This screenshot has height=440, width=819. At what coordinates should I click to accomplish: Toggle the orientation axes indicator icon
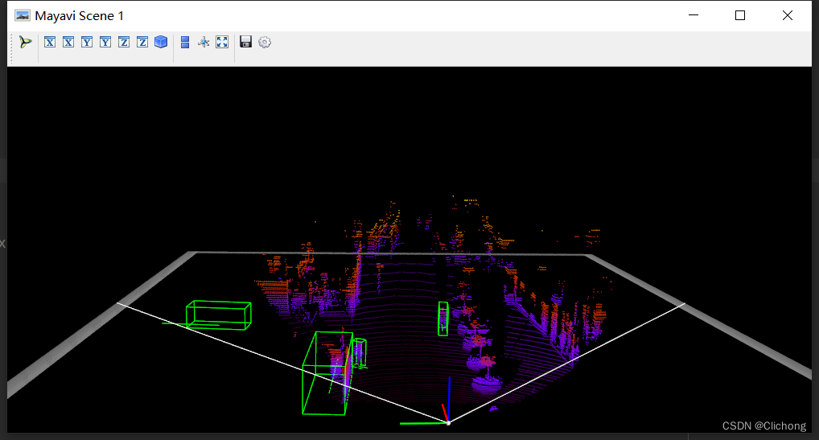(x=204, y=43)
